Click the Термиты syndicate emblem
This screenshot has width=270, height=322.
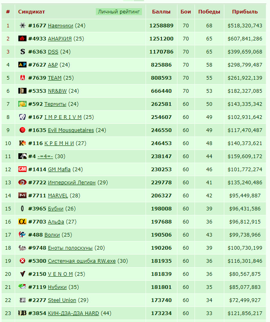22,104
